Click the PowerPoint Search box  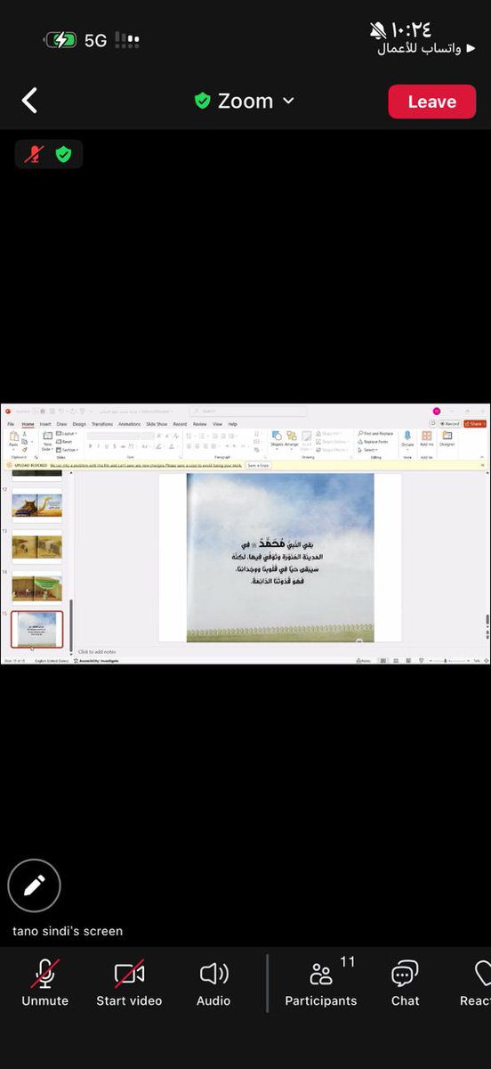(x=247, y=411)
